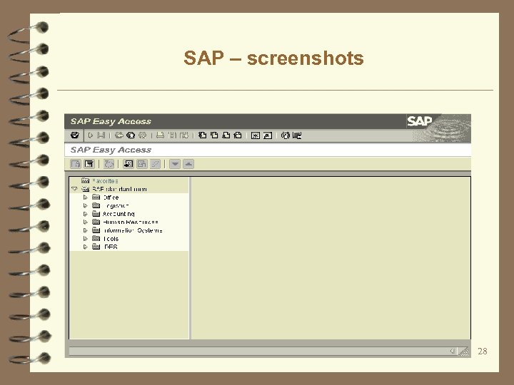This screenshot has width=514, height=385.
Task: Expand the Logistics folder triangle
Action: click(x=85, y=205)
